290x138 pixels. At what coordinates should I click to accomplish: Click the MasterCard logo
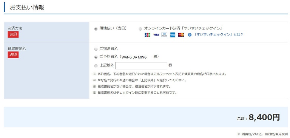pos(181,35)
